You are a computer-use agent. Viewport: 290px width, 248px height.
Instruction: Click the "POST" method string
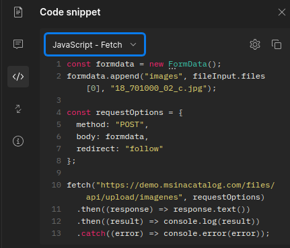click(129, 124)
